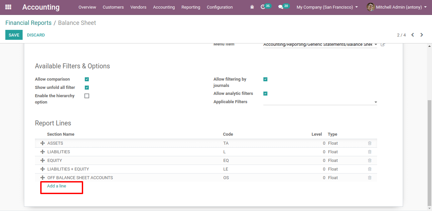
Task: Sort by Section Name column header
Action: (61, 134)
